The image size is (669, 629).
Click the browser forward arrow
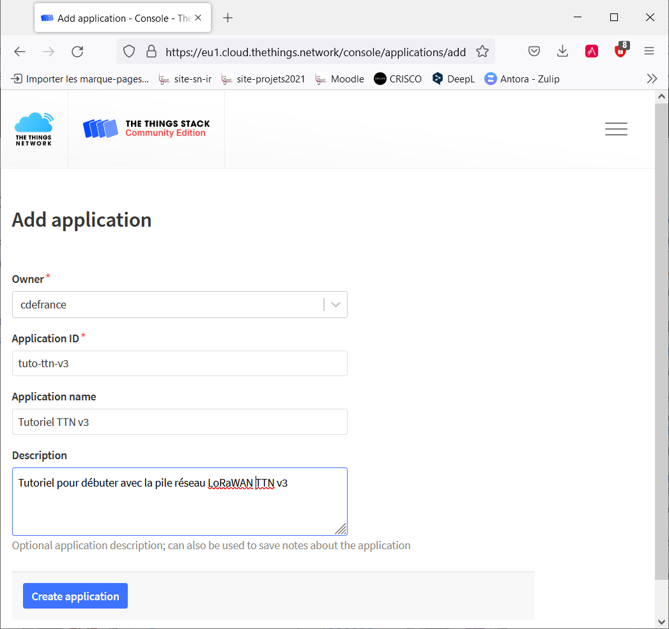coord(49,52)
